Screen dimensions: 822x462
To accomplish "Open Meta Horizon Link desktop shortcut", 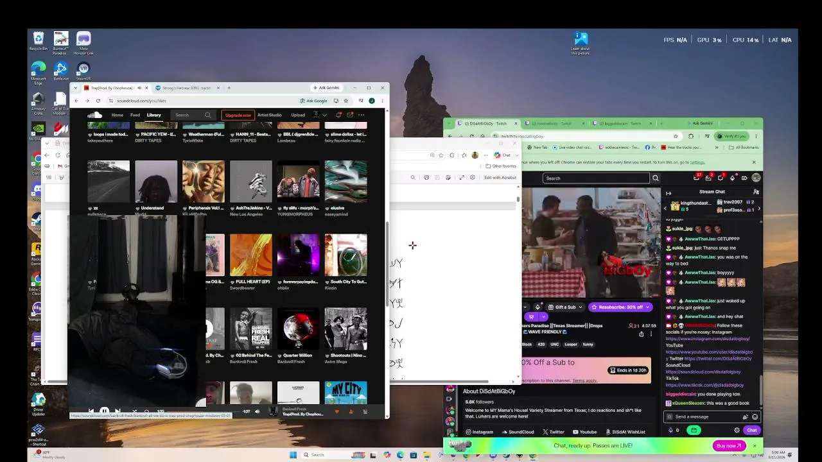I will pos(83,43).
